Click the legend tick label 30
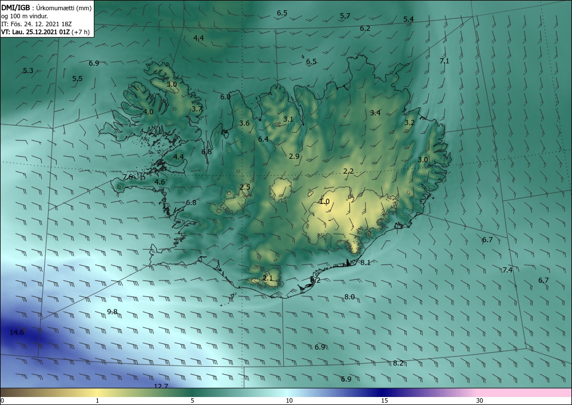The image size is (572, 405). click(480, 401)
